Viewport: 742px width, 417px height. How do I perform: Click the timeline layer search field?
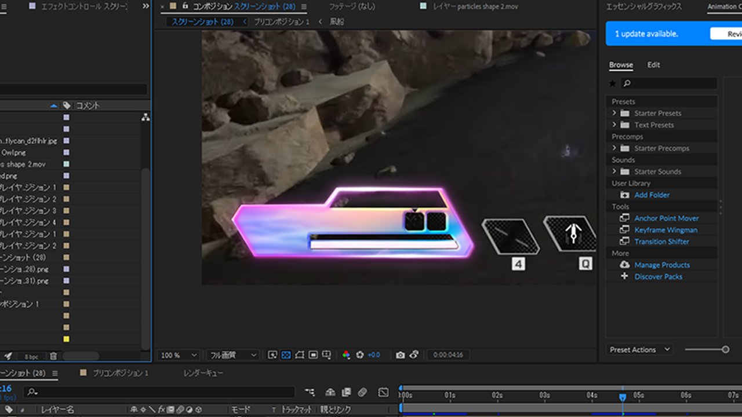159,393
